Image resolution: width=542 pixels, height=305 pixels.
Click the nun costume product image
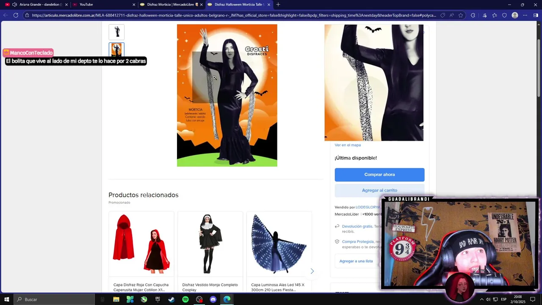(210, 244)
